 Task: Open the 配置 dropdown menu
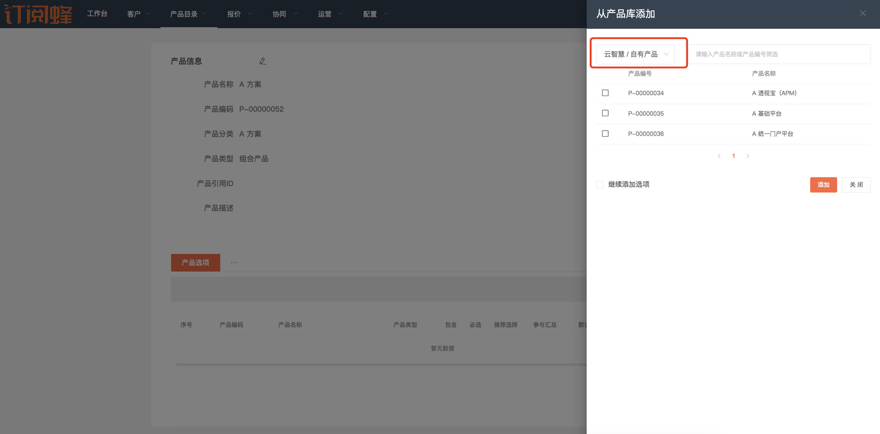coord(375,14)
